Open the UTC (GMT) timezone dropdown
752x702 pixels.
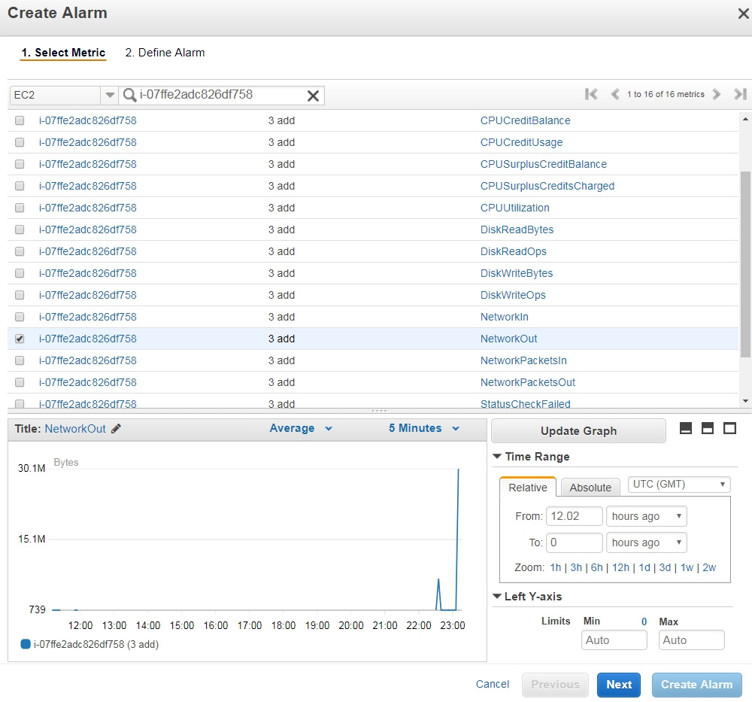click(678, 484)
